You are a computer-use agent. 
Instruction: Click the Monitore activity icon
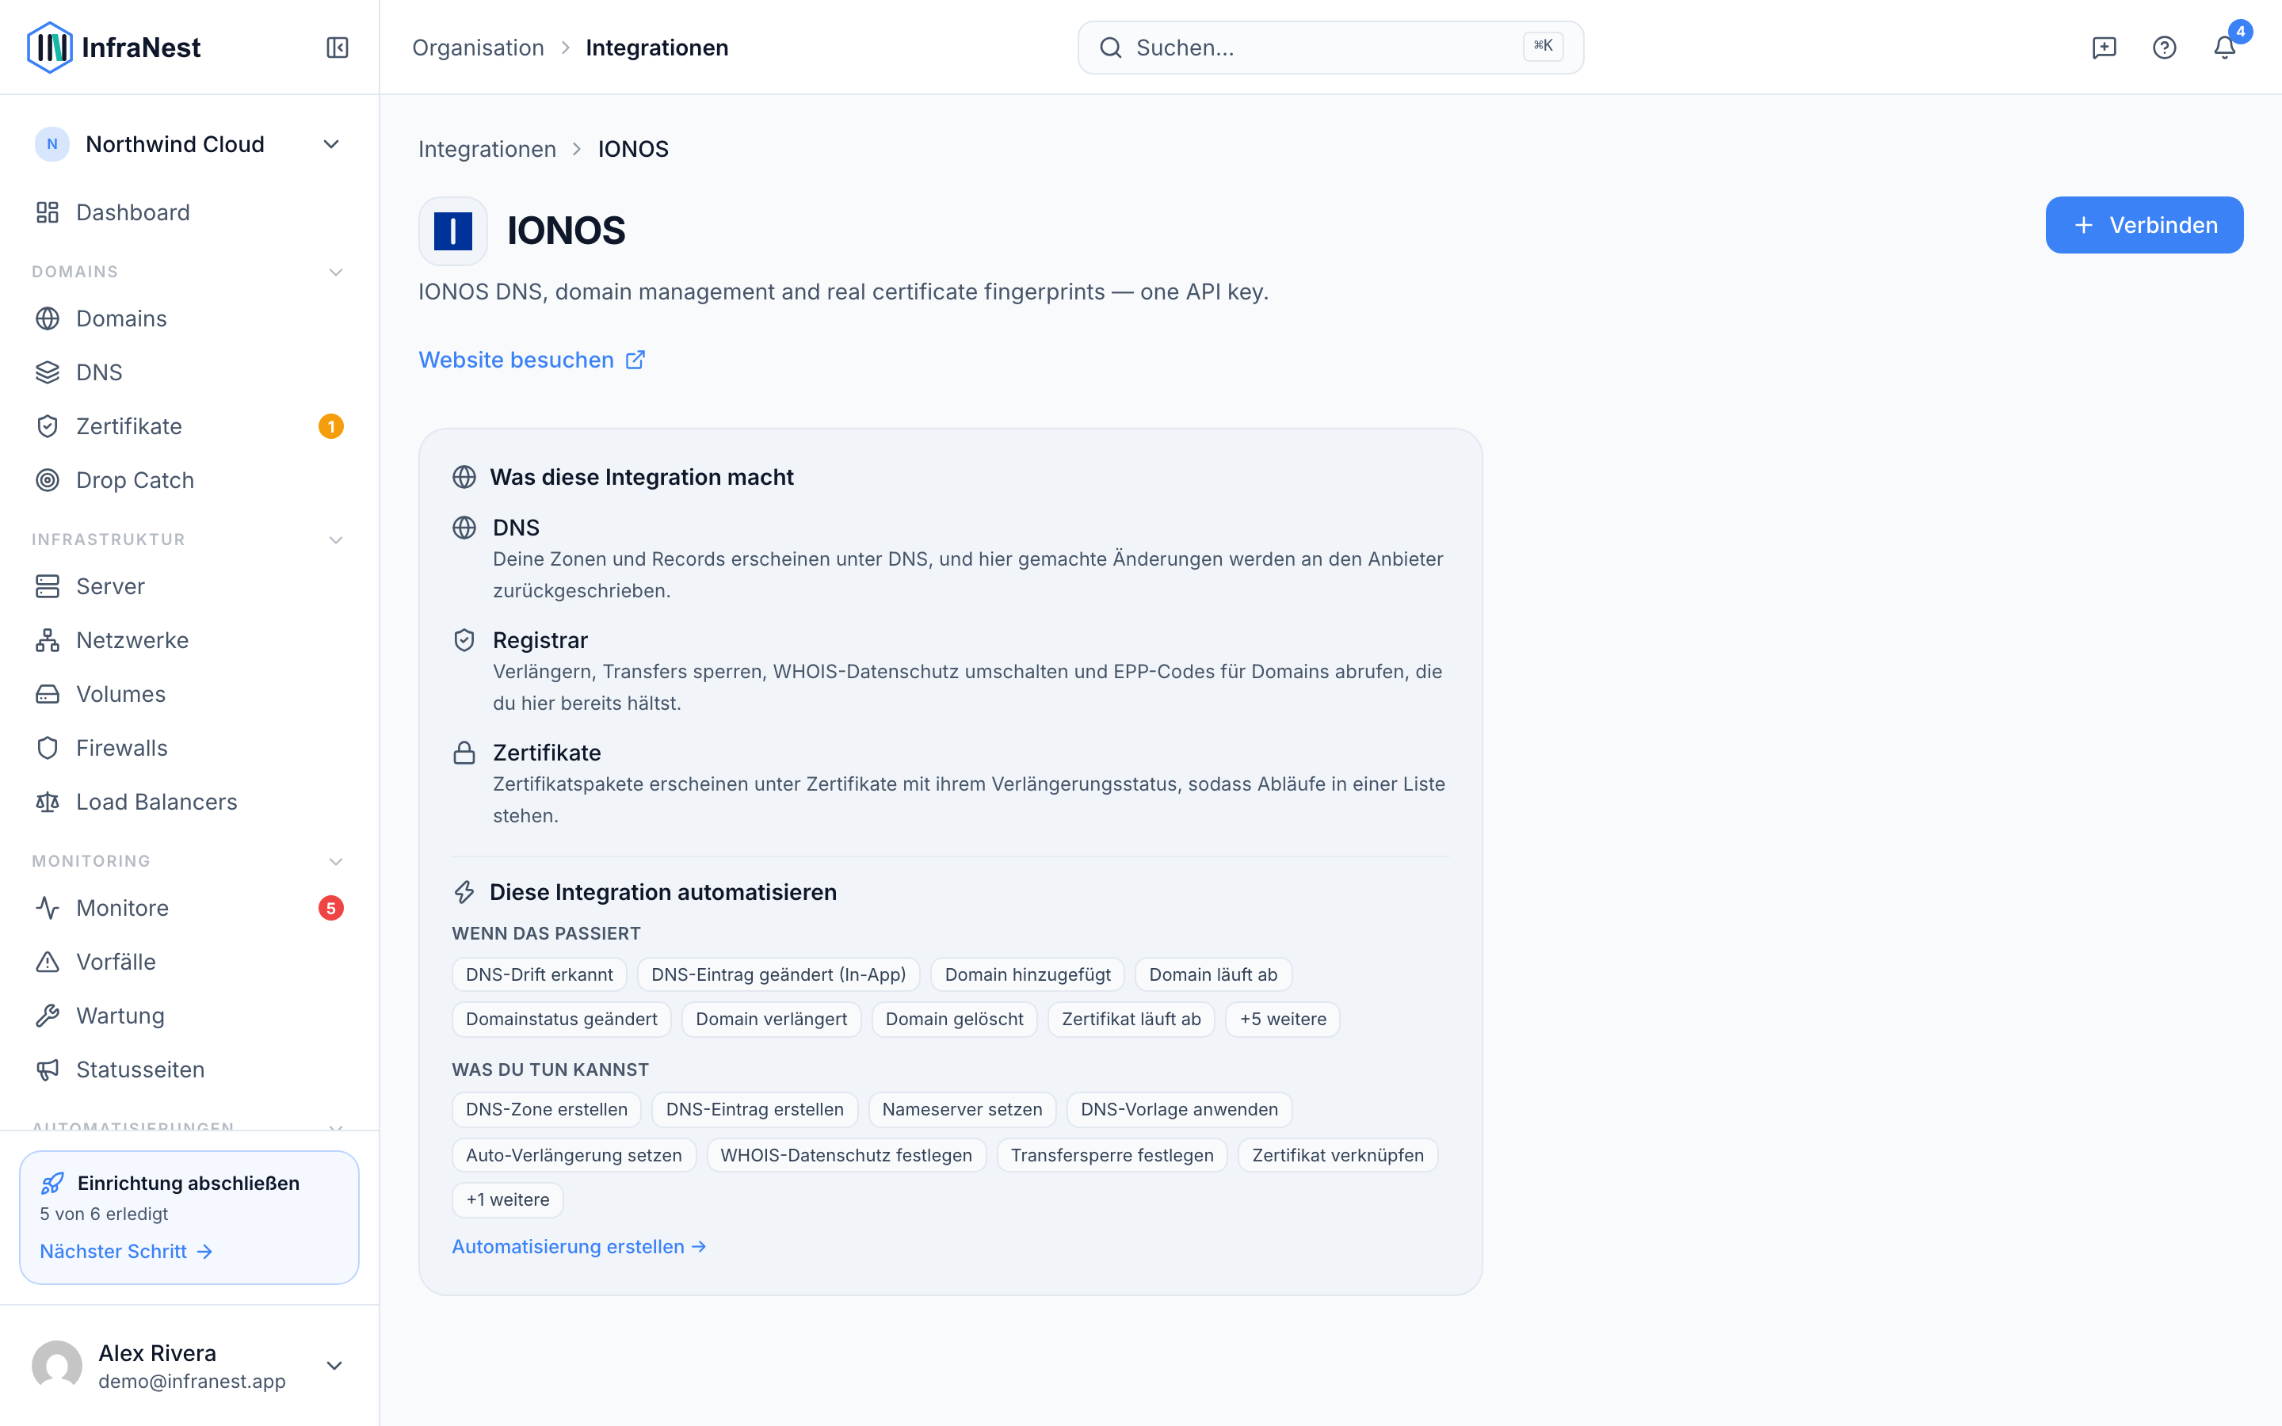[x=48, y=908]
